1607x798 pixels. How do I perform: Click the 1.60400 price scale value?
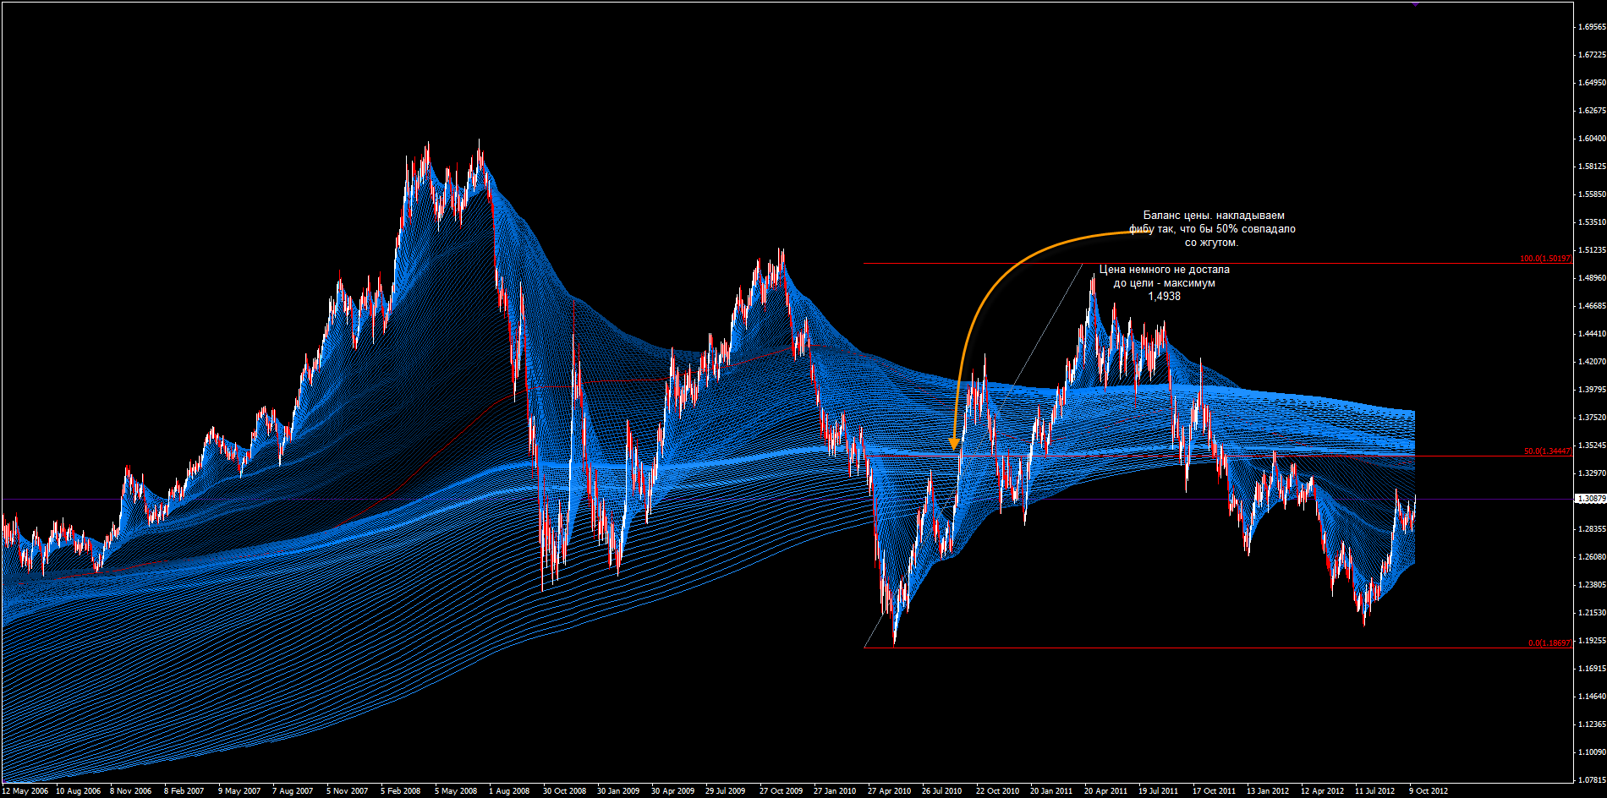tap(1592, 139)
